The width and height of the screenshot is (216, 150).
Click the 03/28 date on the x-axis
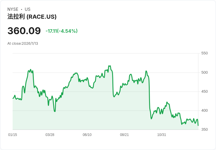click(50, 135)
